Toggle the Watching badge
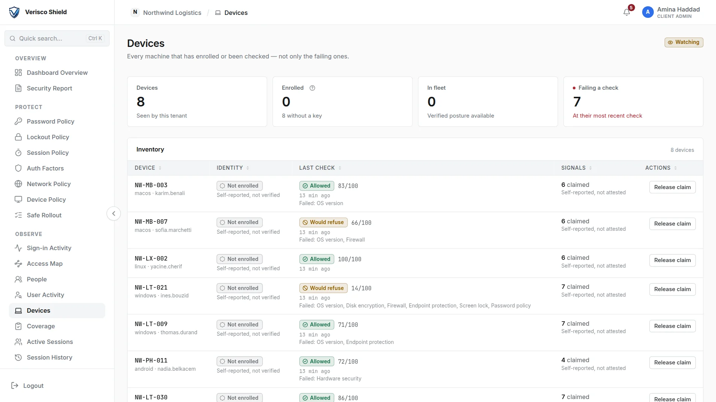The image size is (716, 402). point(684,42)
